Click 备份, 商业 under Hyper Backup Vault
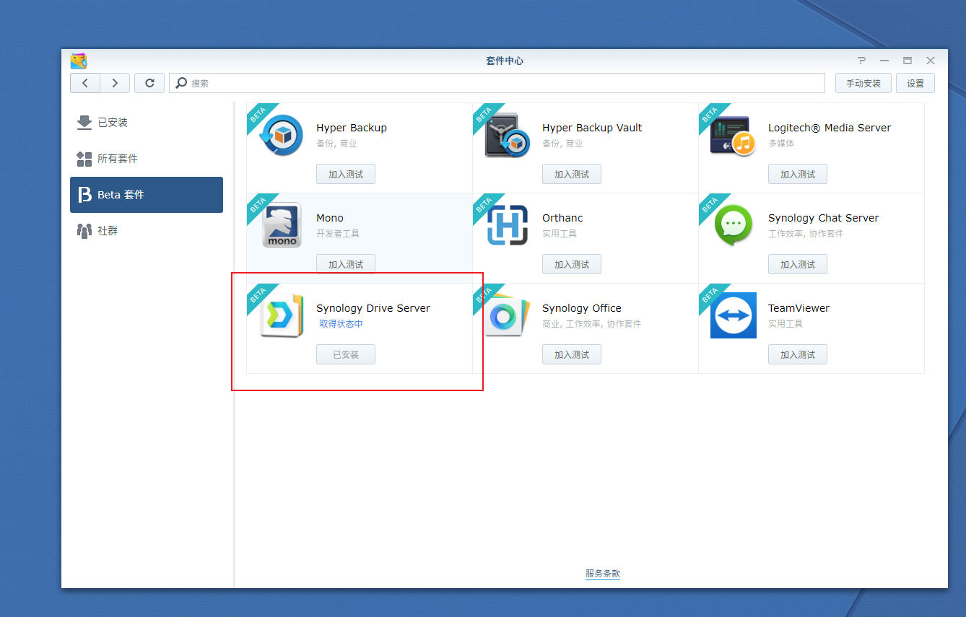Viewport: 966px width, 617px height. click(562, 144)
